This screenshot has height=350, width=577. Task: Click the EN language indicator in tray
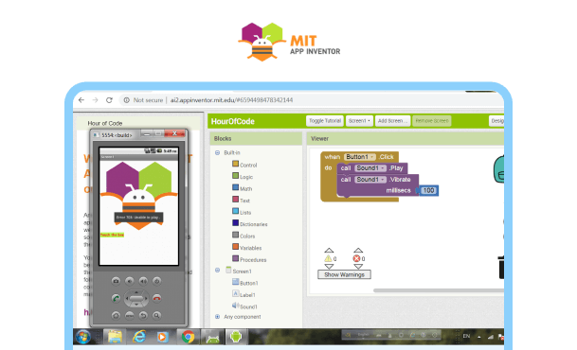466,336
